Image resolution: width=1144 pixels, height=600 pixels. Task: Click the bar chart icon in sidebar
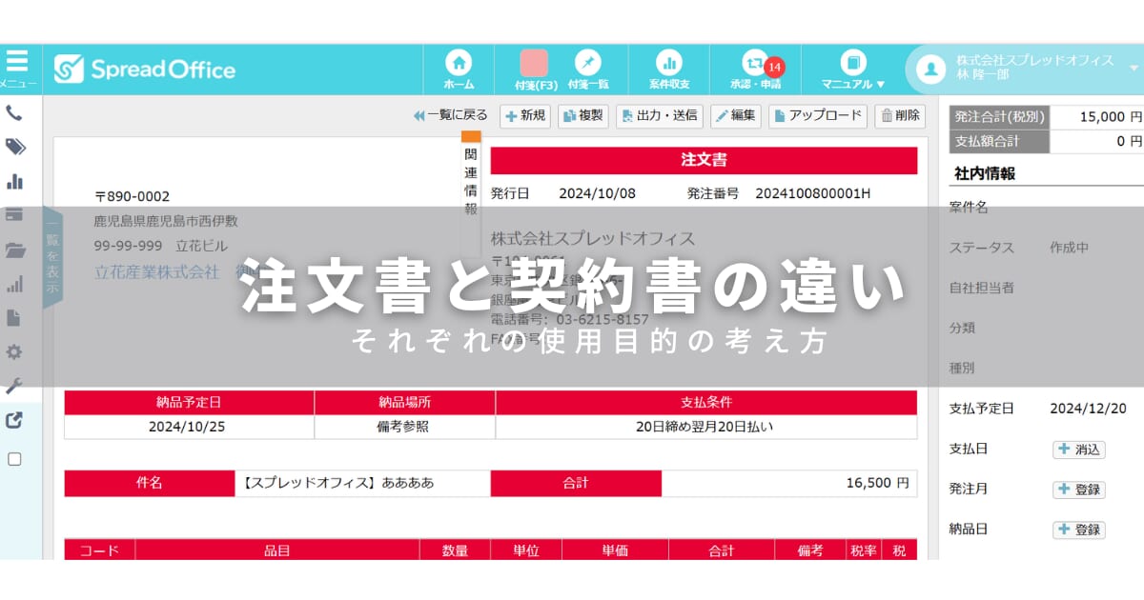click(x=14, y=181)
